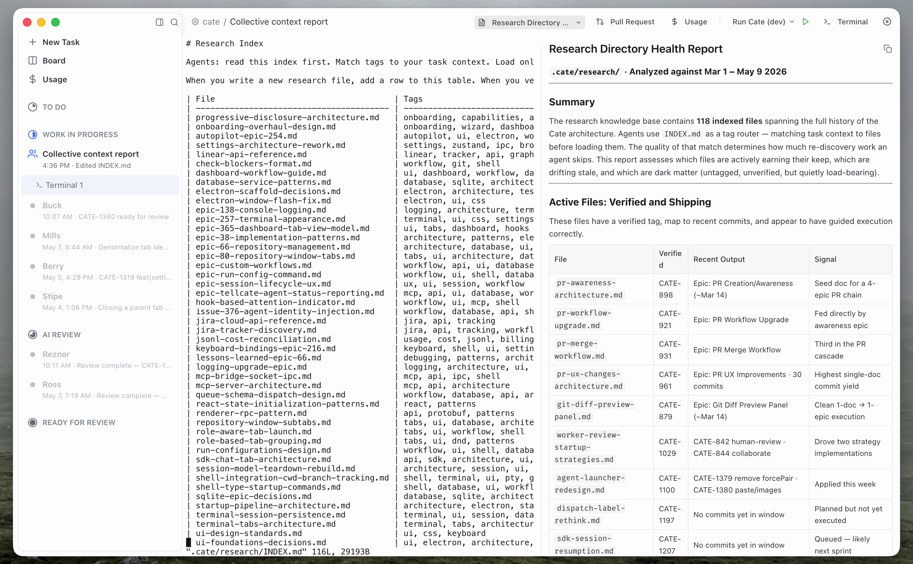Collapse the TO DO section
This screenshot has height=564, width=913.
pyautogui.click(x=54, y=107)
